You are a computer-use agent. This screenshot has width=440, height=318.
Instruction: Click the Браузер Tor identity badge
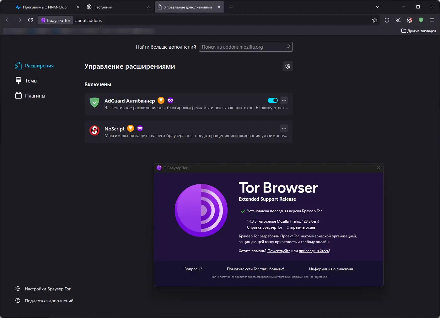[56, 20]
